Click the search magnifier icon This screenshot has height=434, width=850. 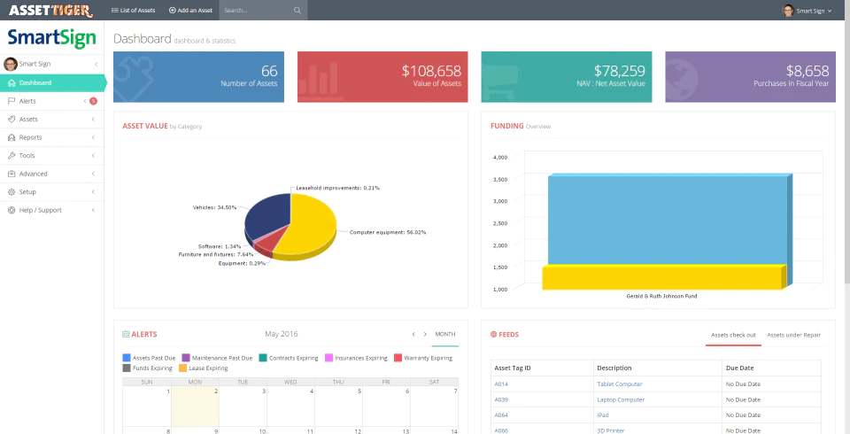coord(297,11)
